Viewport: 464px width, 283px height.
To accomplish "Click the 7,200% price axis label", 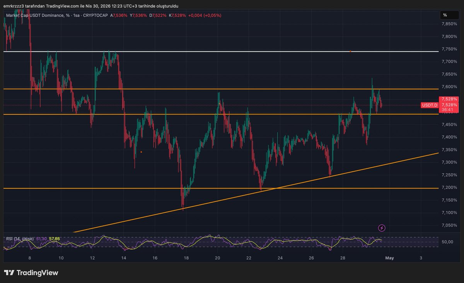I will pos(449,188).
